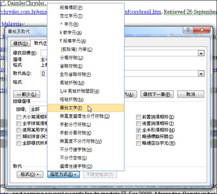
Task: Click the 取消 button
Action: (191, 94)
